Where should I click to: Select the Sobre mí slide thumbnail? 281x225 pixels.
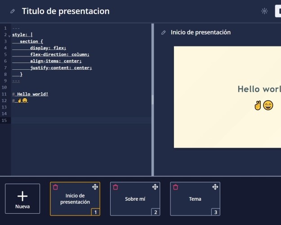tap(135, 199)
